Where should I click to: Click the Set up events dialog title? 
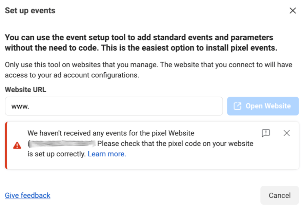pos(30,10)
